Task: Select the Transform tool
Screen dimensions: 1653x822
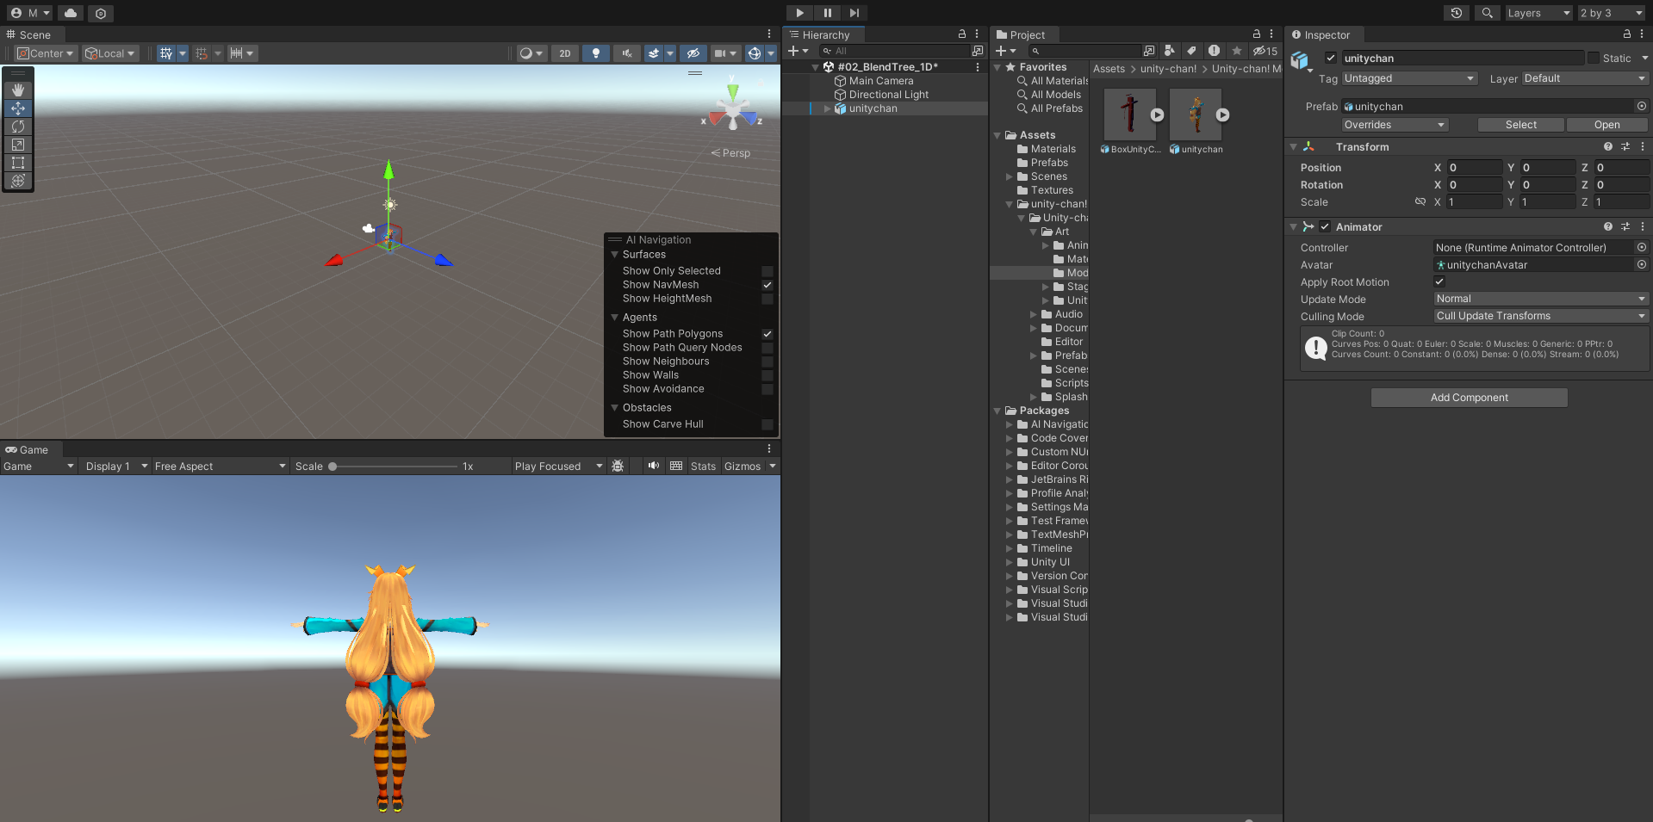Action: [17, 181]
